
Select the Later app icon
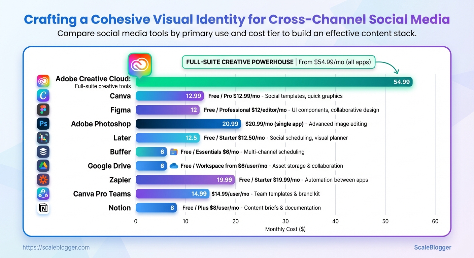coord(43,138)
